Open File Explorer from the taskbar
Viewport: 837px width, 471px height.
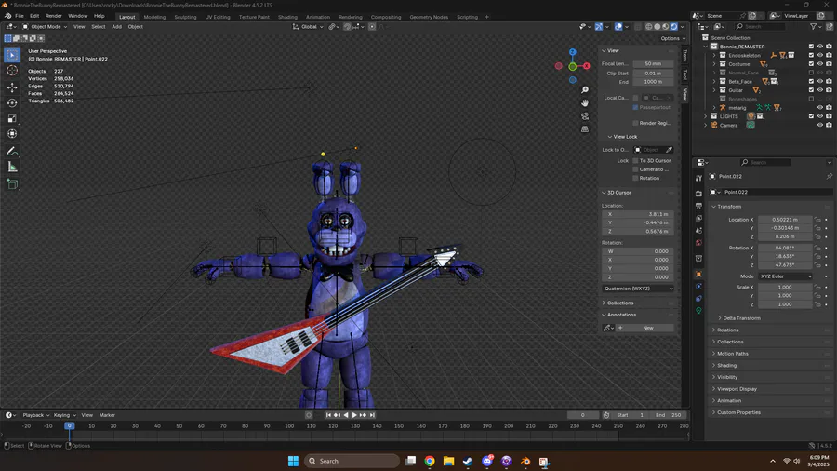point(448,461)
